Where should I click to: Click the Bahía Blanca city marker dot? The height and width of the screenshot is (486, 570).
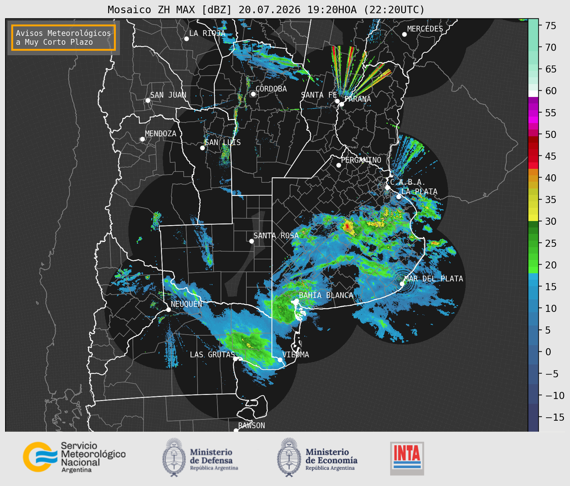(x=296, y=301)
